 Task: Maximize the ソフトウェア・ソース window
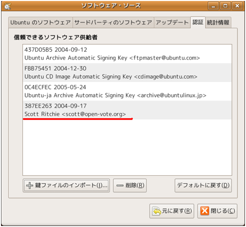pos(225,6)
